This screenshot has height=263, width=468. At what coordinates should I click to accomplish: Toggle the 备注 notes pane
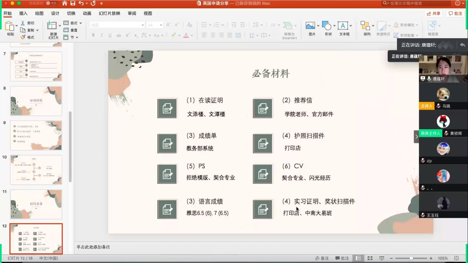[x=322, y=258]
